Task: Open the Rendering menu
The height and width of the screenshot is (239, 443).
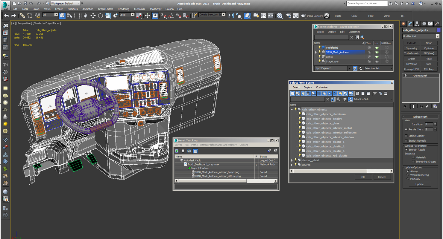Action: tap(124, 9)
